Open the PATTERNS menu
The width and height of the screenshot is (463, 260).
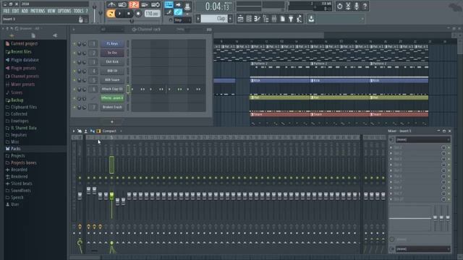38,12
